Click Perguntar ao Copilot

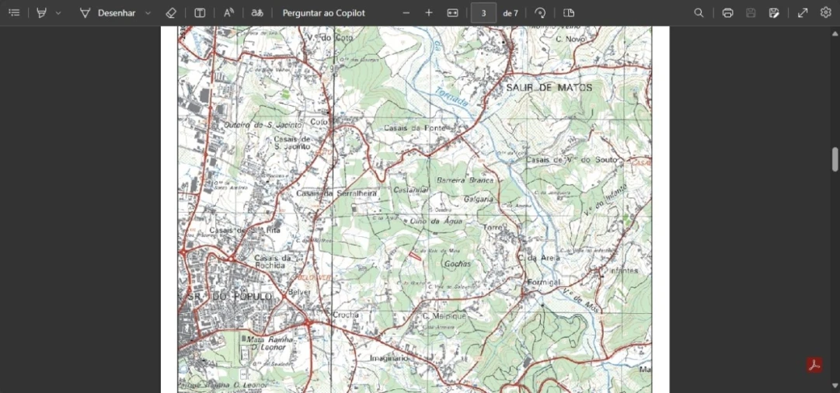pos(323,13)
